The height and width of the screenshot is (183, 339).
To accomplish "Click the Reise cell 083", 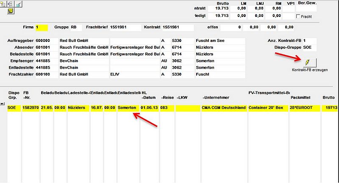I will (x=167, y=108).
